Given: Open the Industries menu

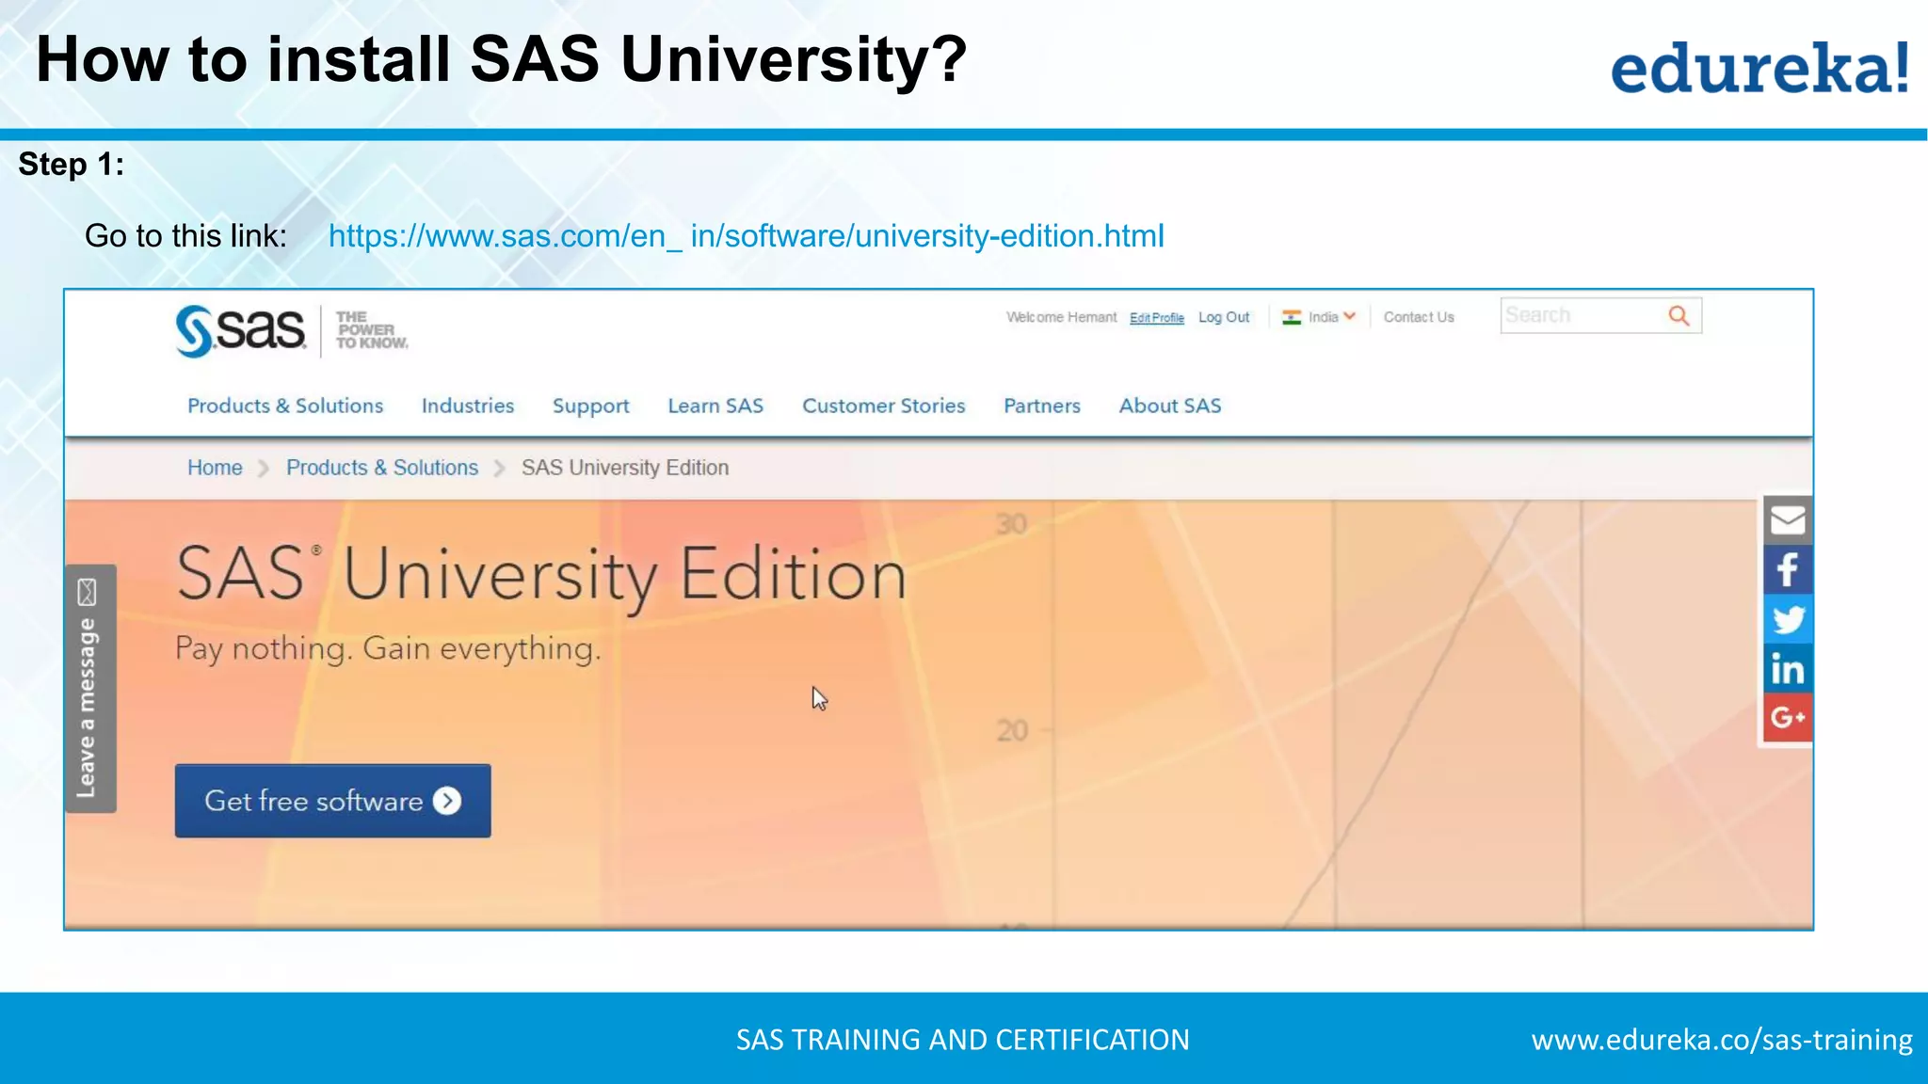Looking at the screenshot, I should click(468, 406).
